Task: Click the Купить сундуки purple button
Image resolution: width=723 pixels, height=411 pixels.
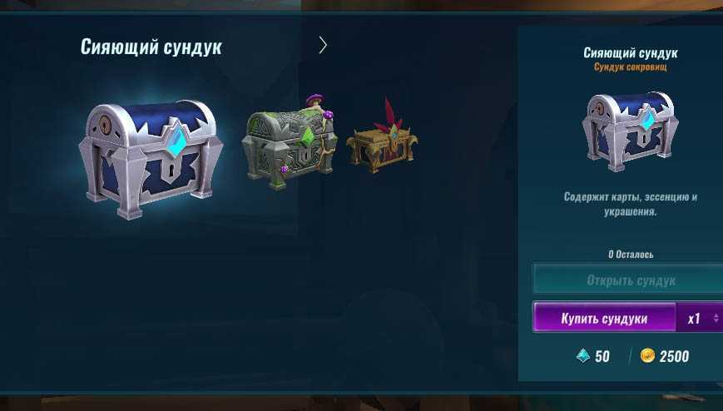Action: click(604, 318)
